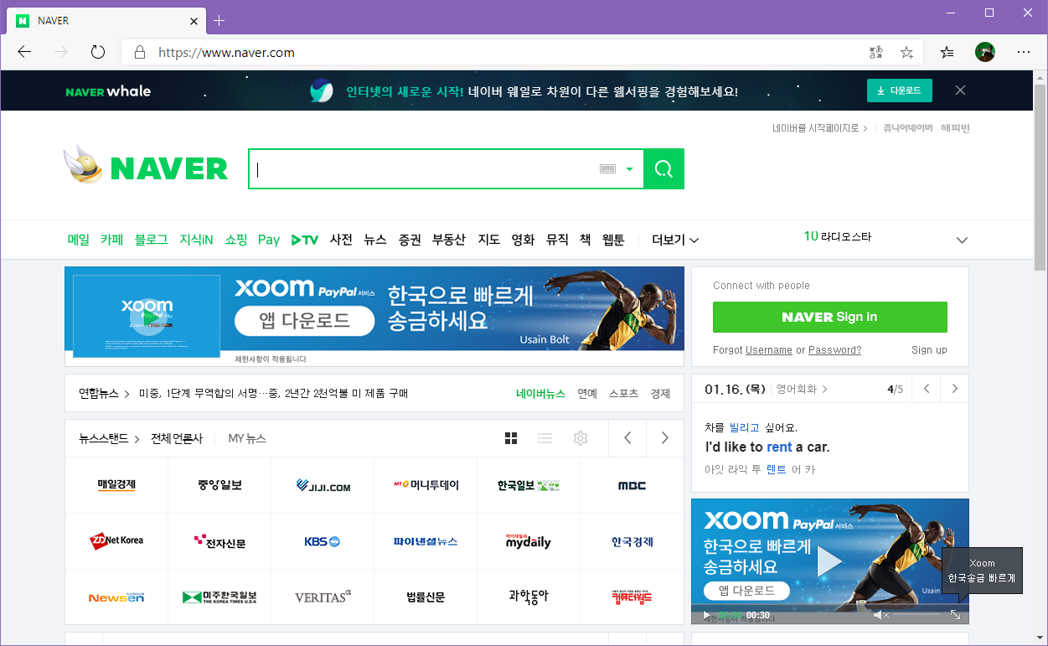Open the 블로그 service
Screen dimensions: 1048x646
pos(152,240)
